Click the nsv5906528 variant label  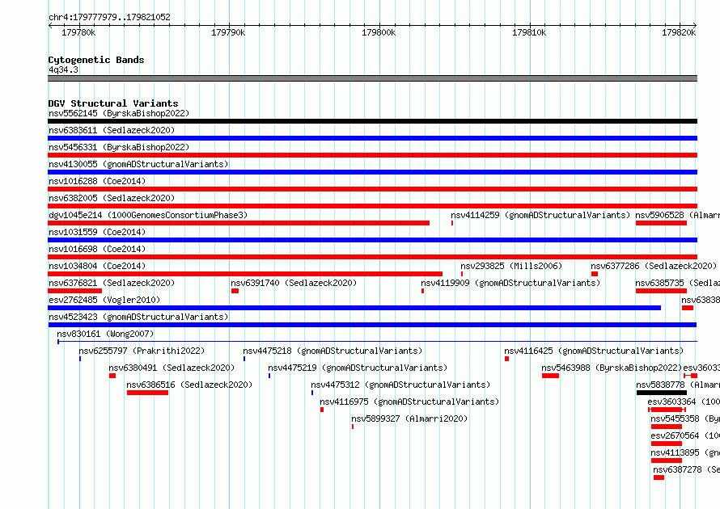[x=677, y=215]
